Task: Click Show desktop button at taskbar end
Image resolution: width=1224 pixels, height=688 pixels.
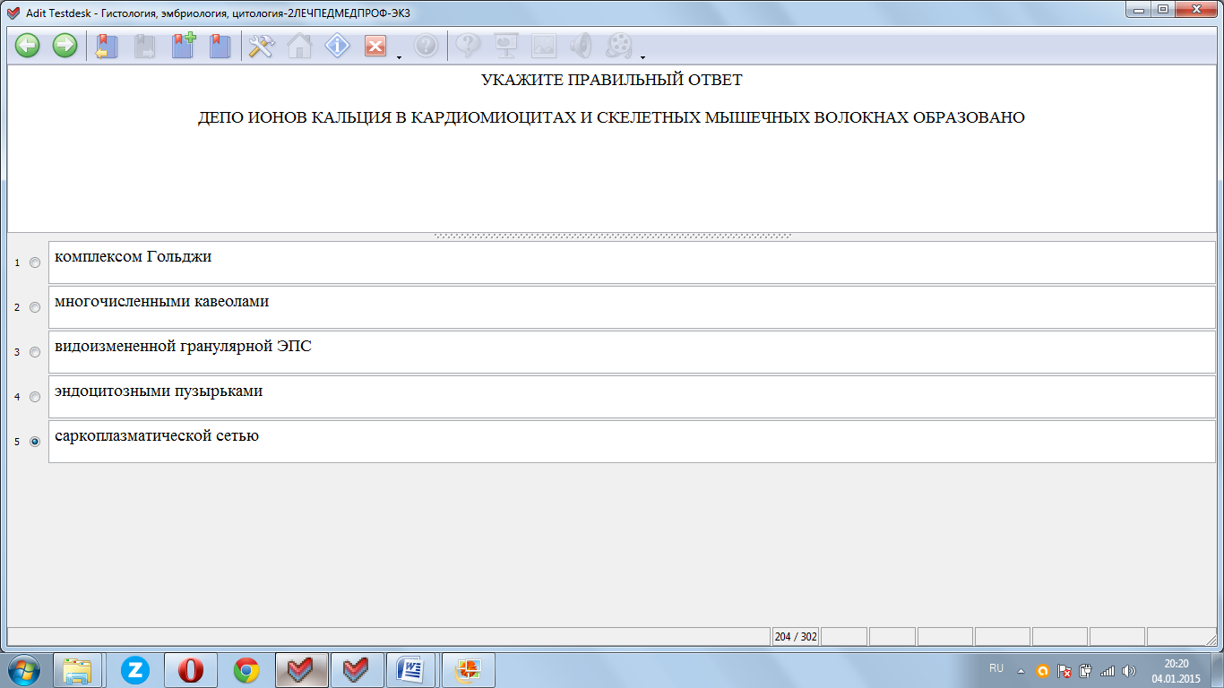Action: tap(1218, 670)
